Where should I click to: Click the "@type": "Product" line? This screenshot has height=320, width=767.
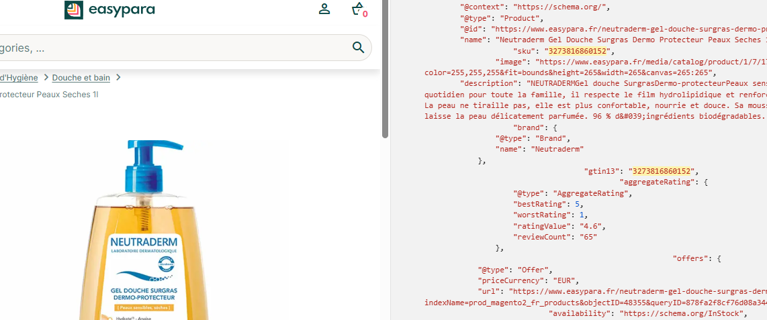pos(502,19)
